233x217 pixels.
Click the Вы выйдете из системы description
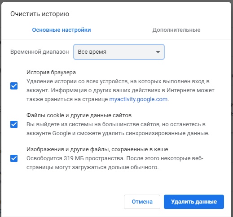click(118, 129)
